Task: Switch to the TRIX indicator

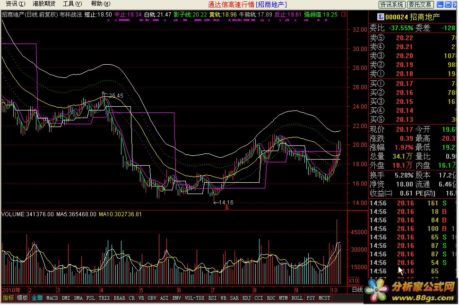Action: tap(104, 298)
